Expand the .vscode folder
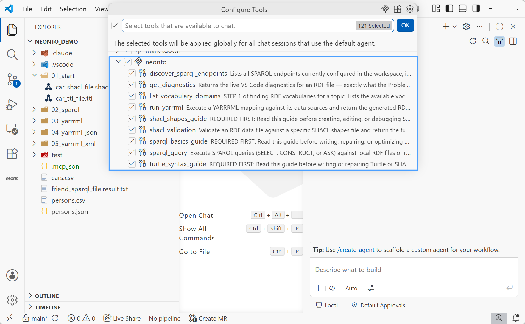525x324 pixels. point(34,64)
